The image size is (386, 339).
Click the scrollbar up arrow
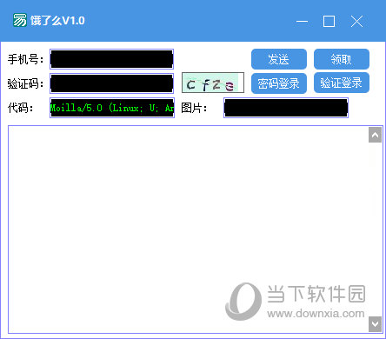(375, 135)
